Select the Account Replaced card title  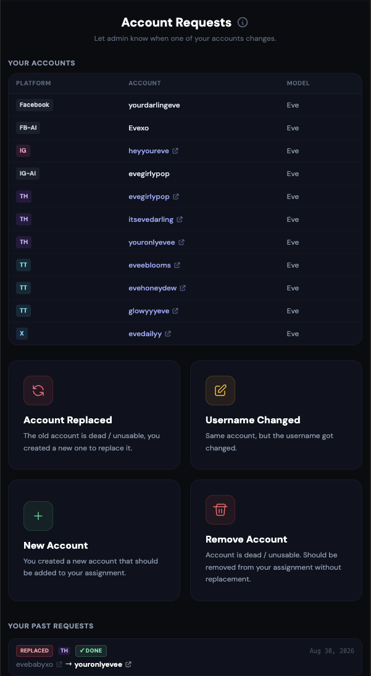[68, 420]
